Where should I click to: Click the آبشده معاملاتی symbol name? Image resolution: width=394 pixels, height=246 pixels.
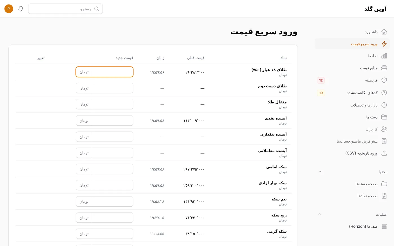pyautogui.click(x=272, y=151)
